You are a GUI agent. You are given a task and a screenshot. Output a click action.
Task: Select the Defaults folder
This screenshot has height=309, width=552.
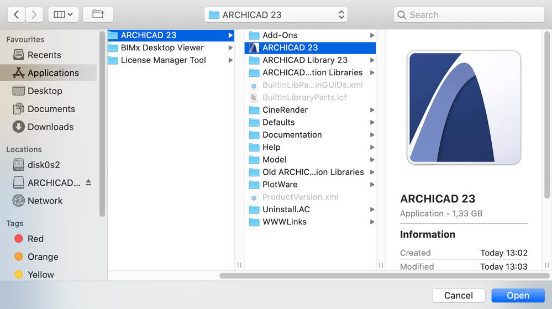click(310, 122)
